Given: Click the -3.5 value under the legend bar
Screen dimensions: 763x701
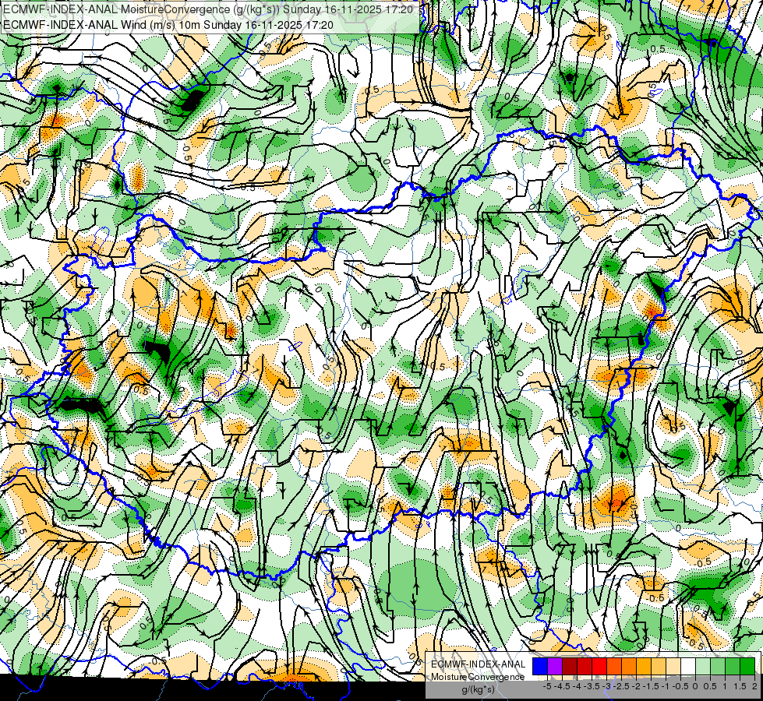Looking at the screenshot, I should [x=592, y=686].
